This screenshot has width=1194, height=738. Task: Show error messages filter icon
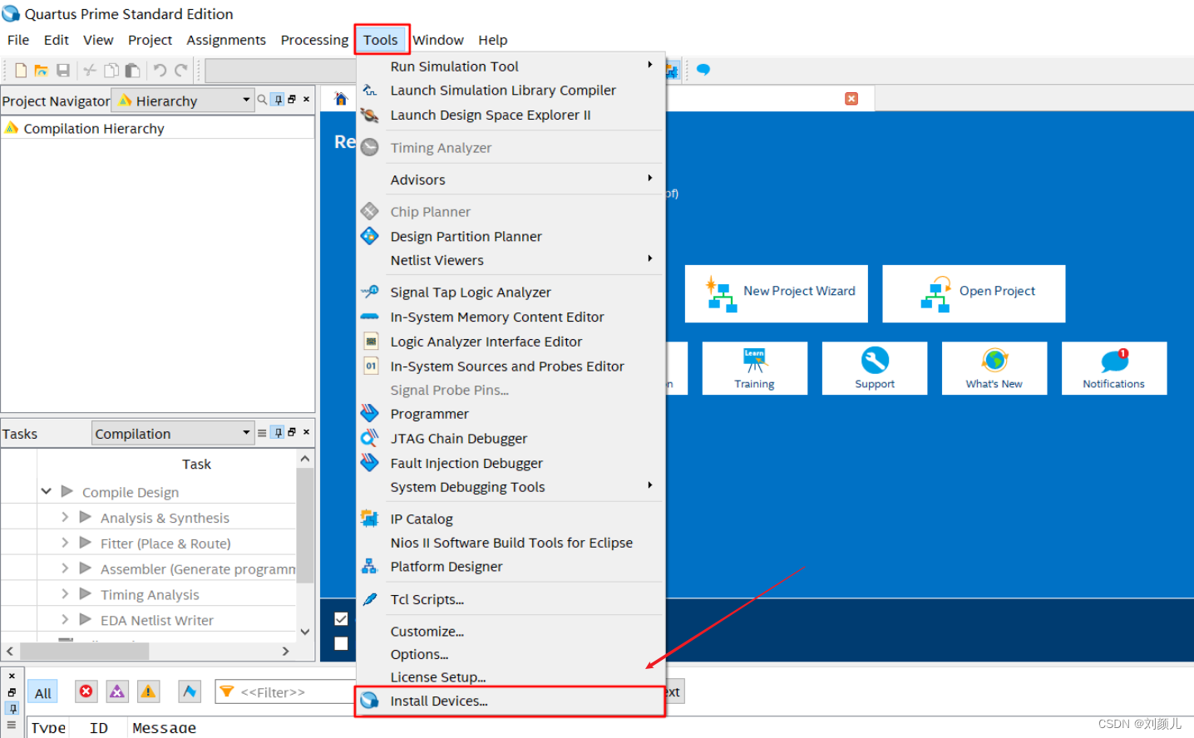click(x=86, y=691)
